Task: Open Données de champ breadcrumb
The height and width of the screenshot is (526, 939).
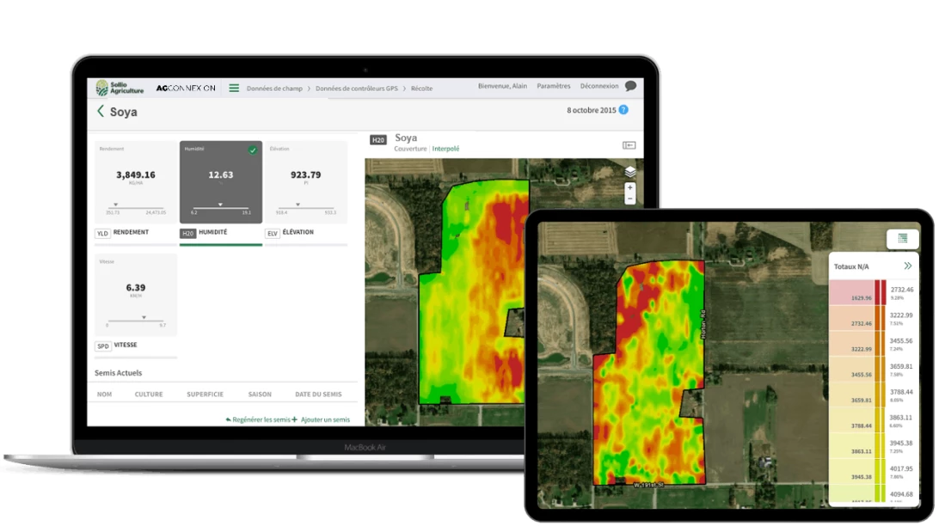Action: point(274,89)
